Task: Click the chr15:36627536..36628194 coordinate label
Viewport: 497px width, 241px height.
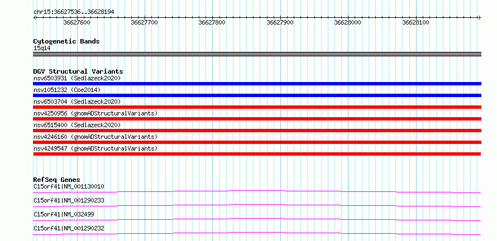Action: pos(74,12)
